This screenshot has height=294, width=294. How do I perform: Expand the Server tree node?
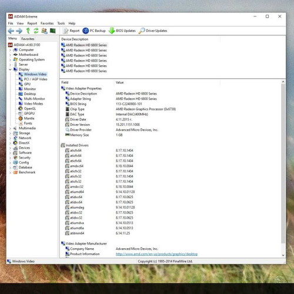(x=10, y=65)
